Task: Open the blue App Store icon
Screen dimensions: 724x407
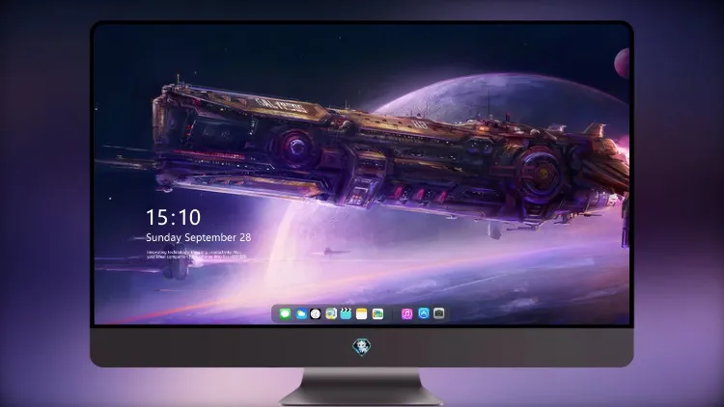Action: point(424,313)
